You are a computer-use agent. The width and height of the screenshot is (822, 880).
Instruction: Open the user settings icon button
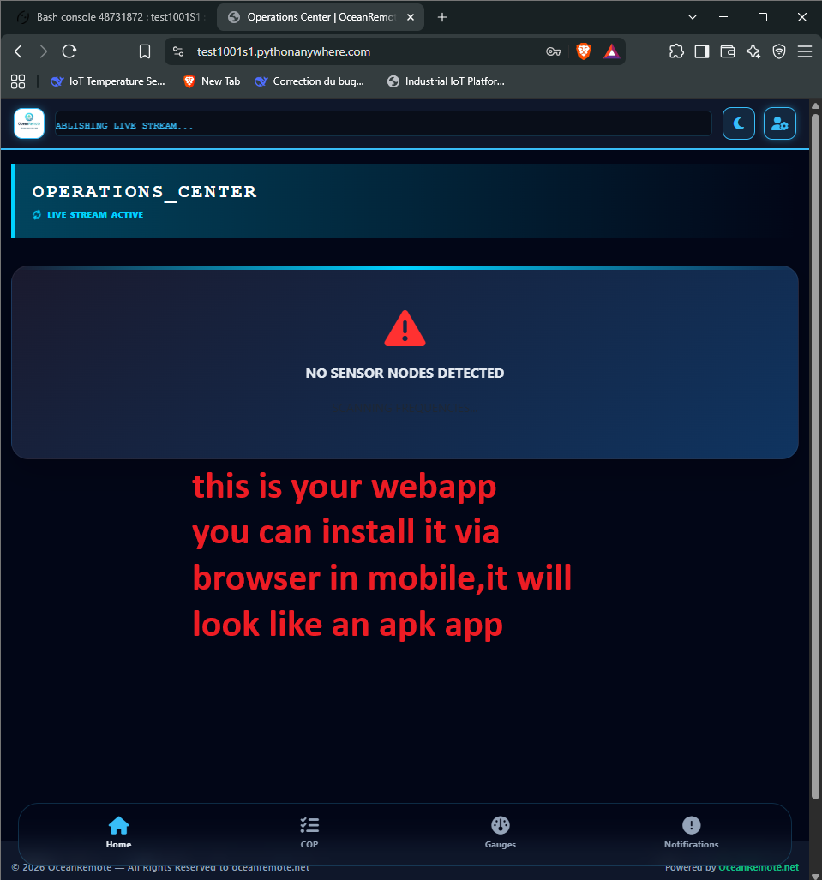tap(780, 123)
